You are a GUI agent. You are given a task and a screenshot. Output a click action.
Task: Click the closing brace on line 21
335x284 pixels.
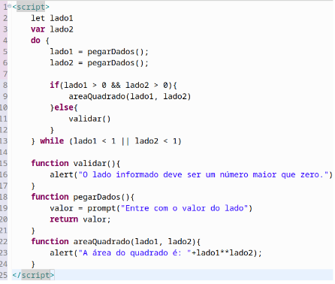click(33, 231)
